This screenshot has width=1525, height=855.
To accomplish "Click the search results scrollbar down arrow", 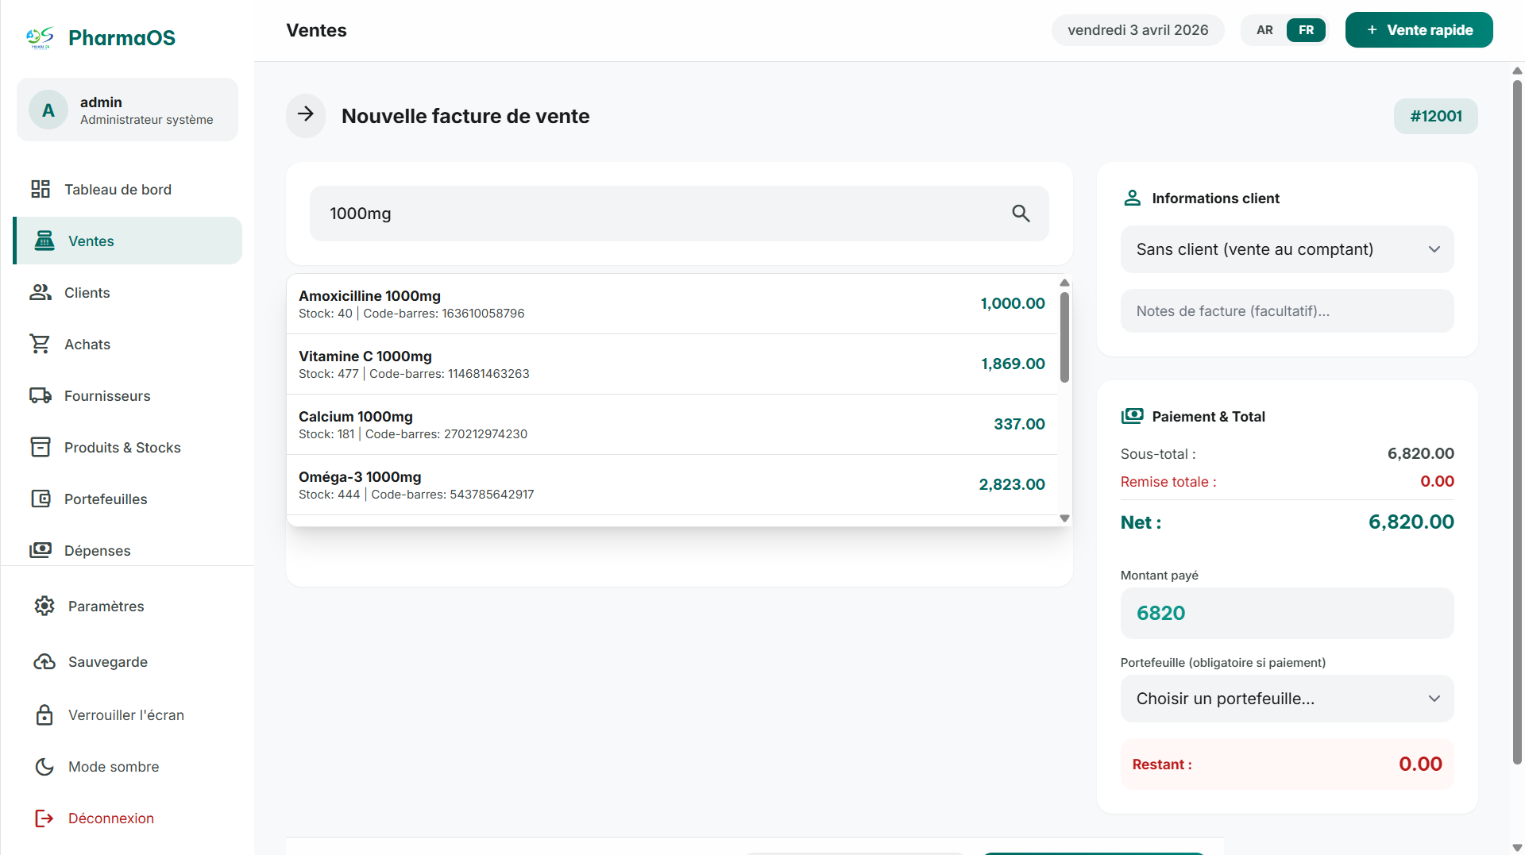I will point(1064,518).
